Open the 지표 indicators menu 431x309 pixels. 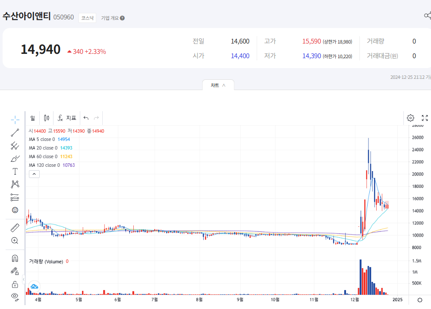pos(67,118)
